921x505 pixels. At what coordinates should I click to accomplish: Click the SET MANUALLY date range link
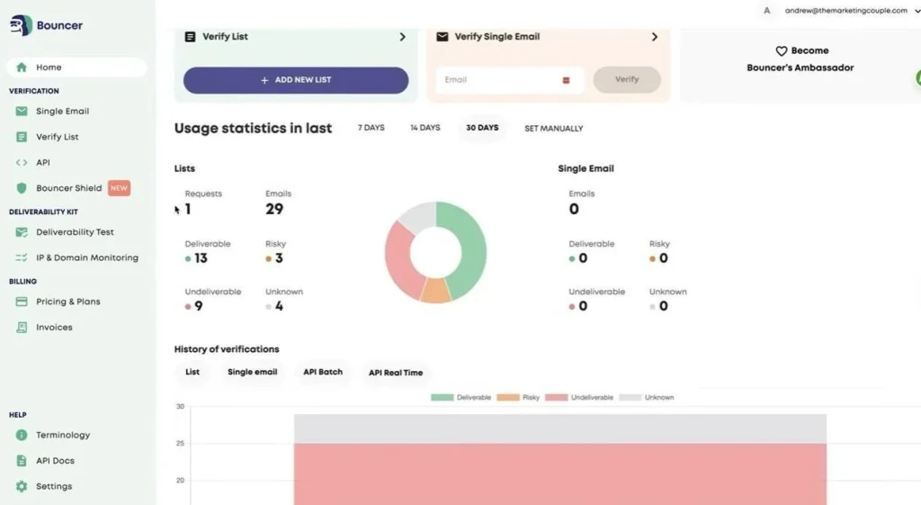[x=554, y=128]
